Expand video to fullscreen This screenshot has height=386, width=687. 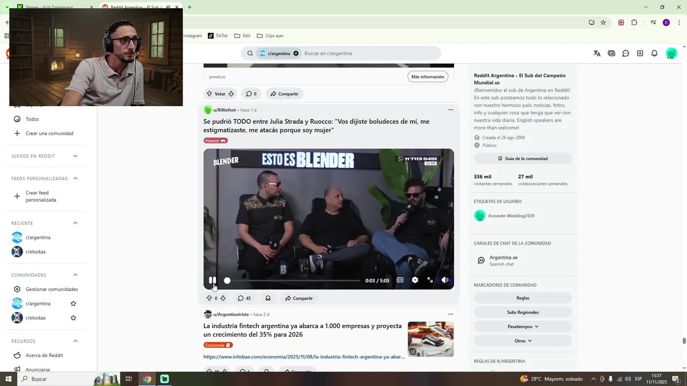click(430, 280)
